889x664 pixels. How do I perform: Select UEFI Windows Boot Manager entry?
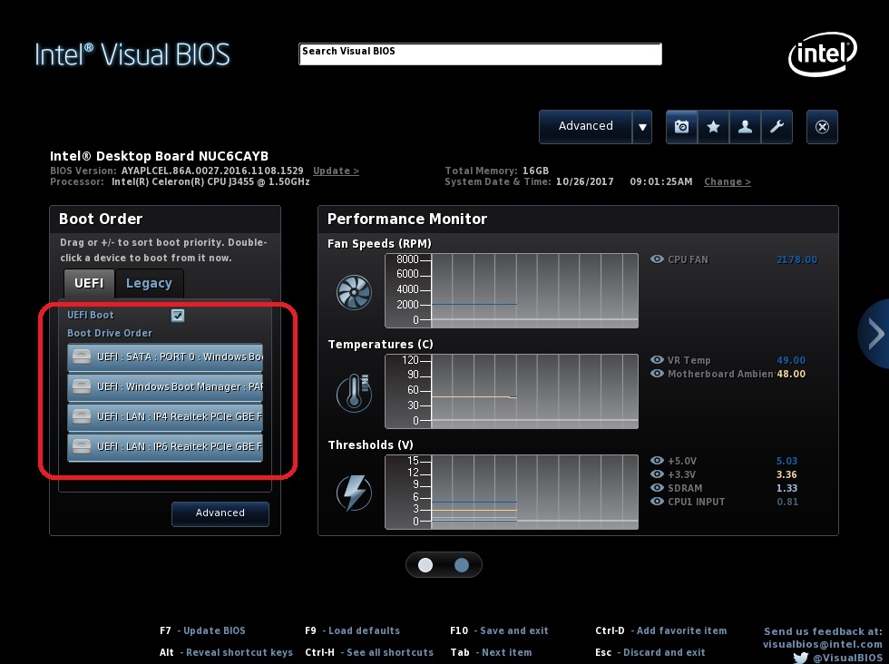(165, 386)
